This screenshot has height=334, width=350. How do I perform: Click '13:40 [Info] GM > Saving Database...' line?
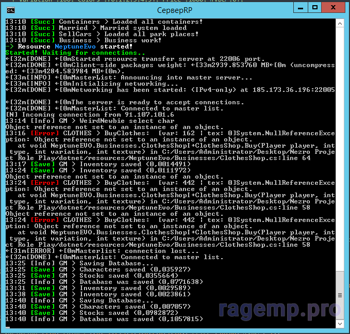pos(79,300)
